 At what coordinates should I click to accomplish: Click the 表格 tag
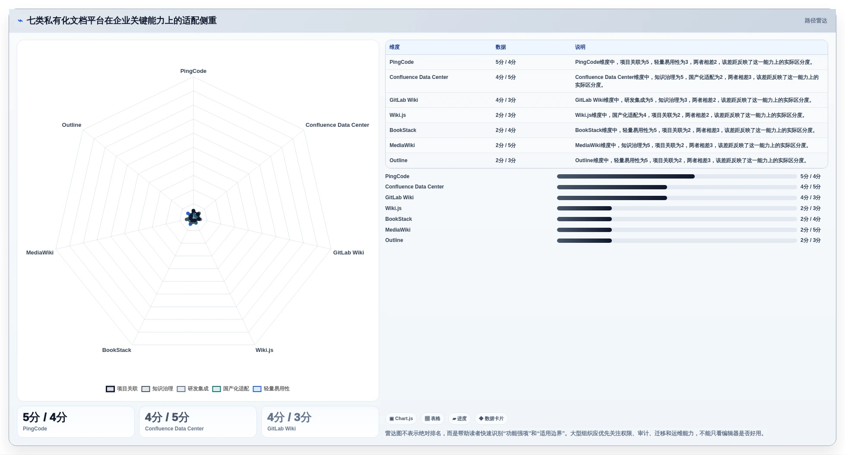tap(432, 418)
